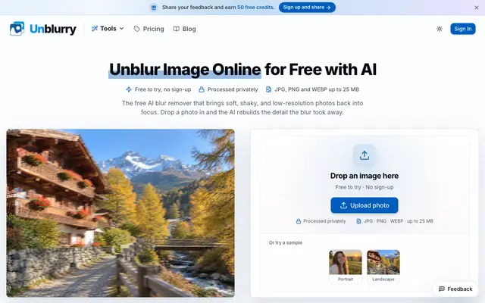485x303 pixels.
Task: Expand the Tools dropdown chevron
Action: tap(121, 29)
